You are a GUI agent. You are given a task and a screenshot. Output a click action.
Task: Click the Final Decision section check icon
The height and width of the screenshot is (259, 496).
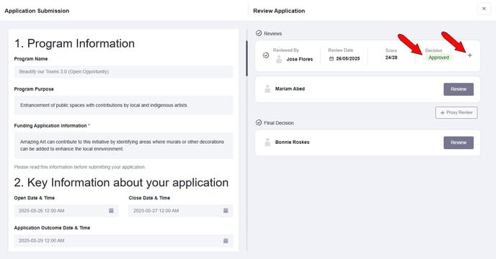pyautogui.click(x=259, y=122)
